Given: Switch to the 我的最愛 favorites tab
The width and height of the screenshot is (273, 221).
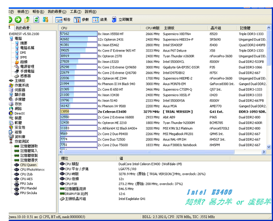Looking at the screenshot, I should click(22, 28).
